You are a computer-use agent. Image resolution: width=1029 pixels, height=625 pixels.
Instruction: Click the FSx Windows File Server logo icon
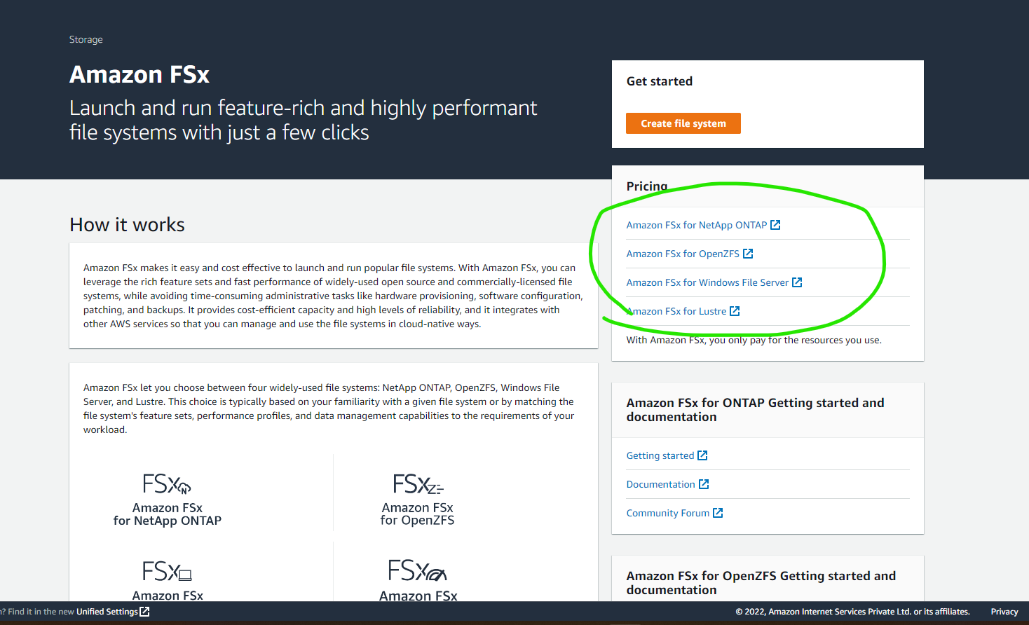point(167,571)
